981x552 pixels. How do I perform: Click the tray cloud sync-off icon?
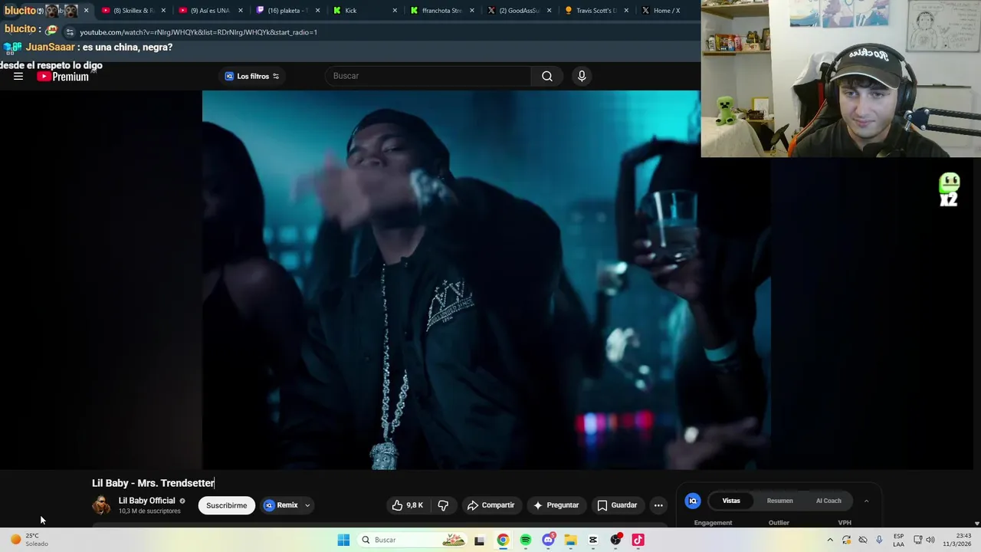pos(862,540)
